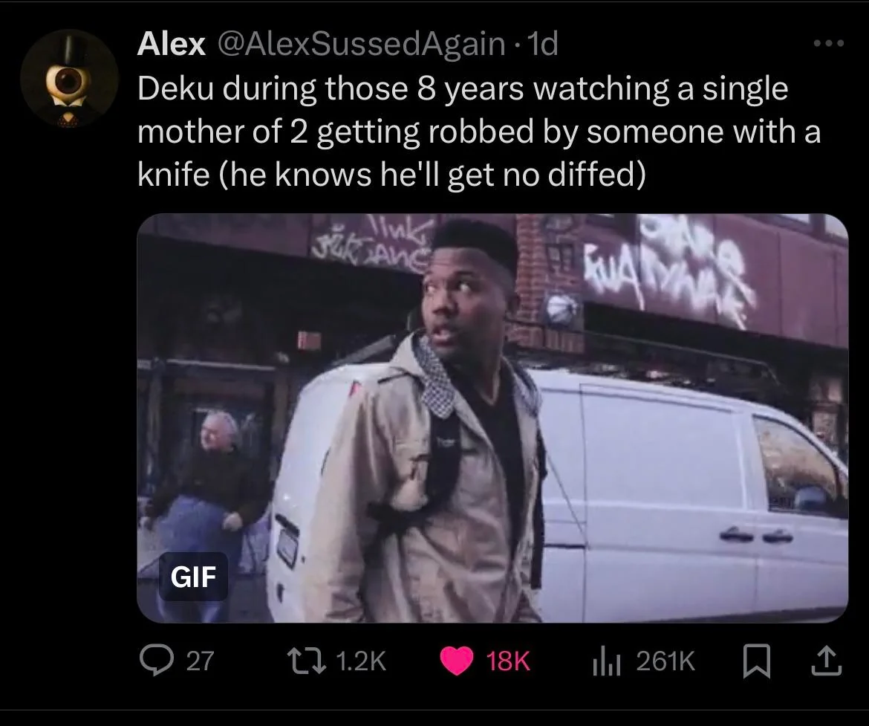Open the @AlexSussedAgain handle link
The image size is (869, 726).
[362, 44]
